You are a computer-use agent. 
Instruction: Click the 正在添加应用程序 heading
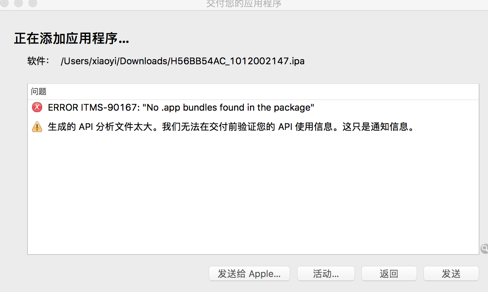tap(71, 39)
